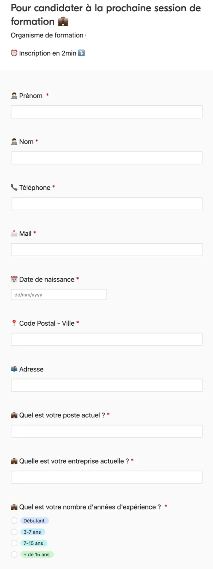Click the Code Postal - Ville input

point(106,339)
